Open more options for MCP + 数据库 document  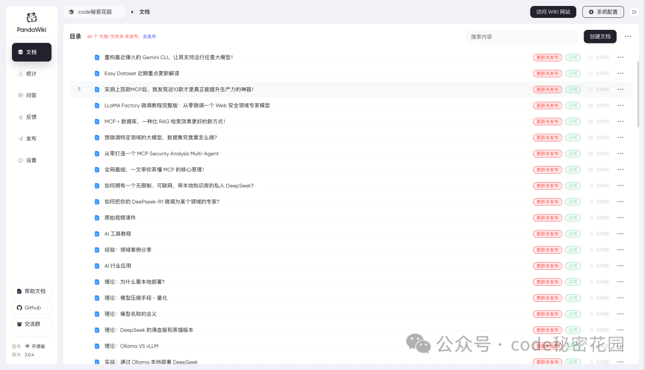click(621, 122)
